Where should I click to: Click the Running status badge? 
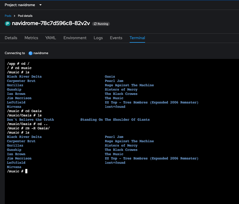click(101, 24)
